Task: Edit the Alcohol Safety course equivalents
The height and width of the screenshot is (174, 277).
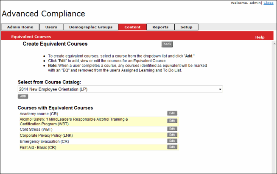Action: click(172, 121)
